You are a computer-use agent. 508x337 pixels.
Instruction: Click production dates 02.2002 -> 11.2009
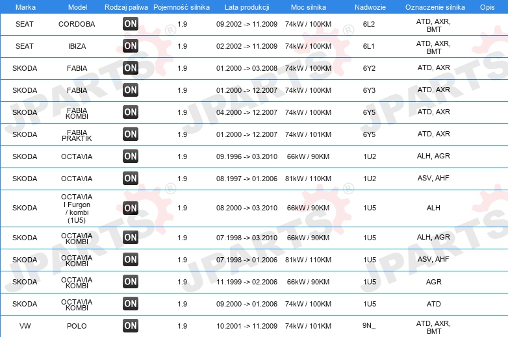click(x=247, y=46)
